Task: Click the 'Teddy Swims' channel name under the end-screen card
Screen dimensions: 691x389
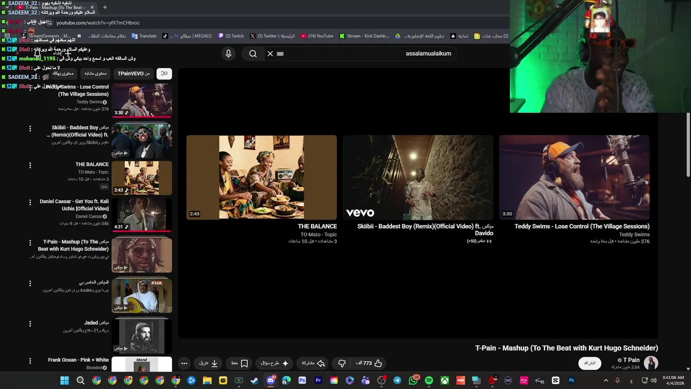Action: click(x=634, y=234)
